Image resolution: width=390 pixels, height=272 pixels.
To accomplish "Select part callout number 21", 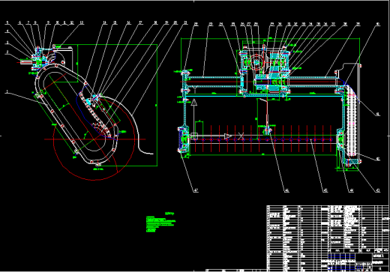I will coord(185,22).
